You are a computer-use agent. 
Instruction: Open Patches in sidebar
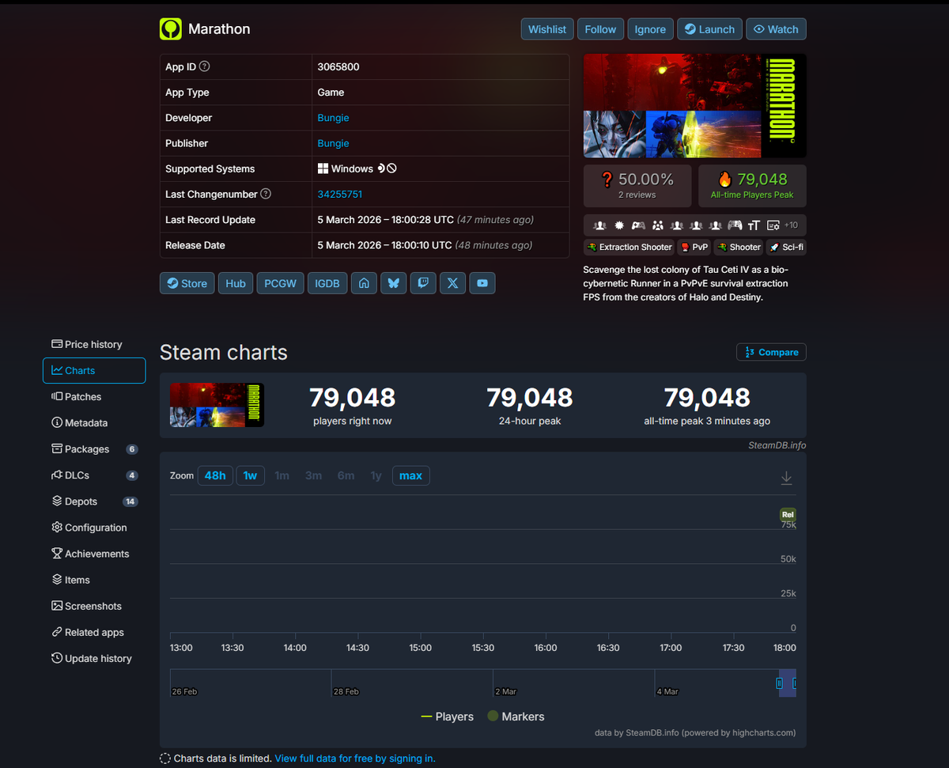(94, 396)
